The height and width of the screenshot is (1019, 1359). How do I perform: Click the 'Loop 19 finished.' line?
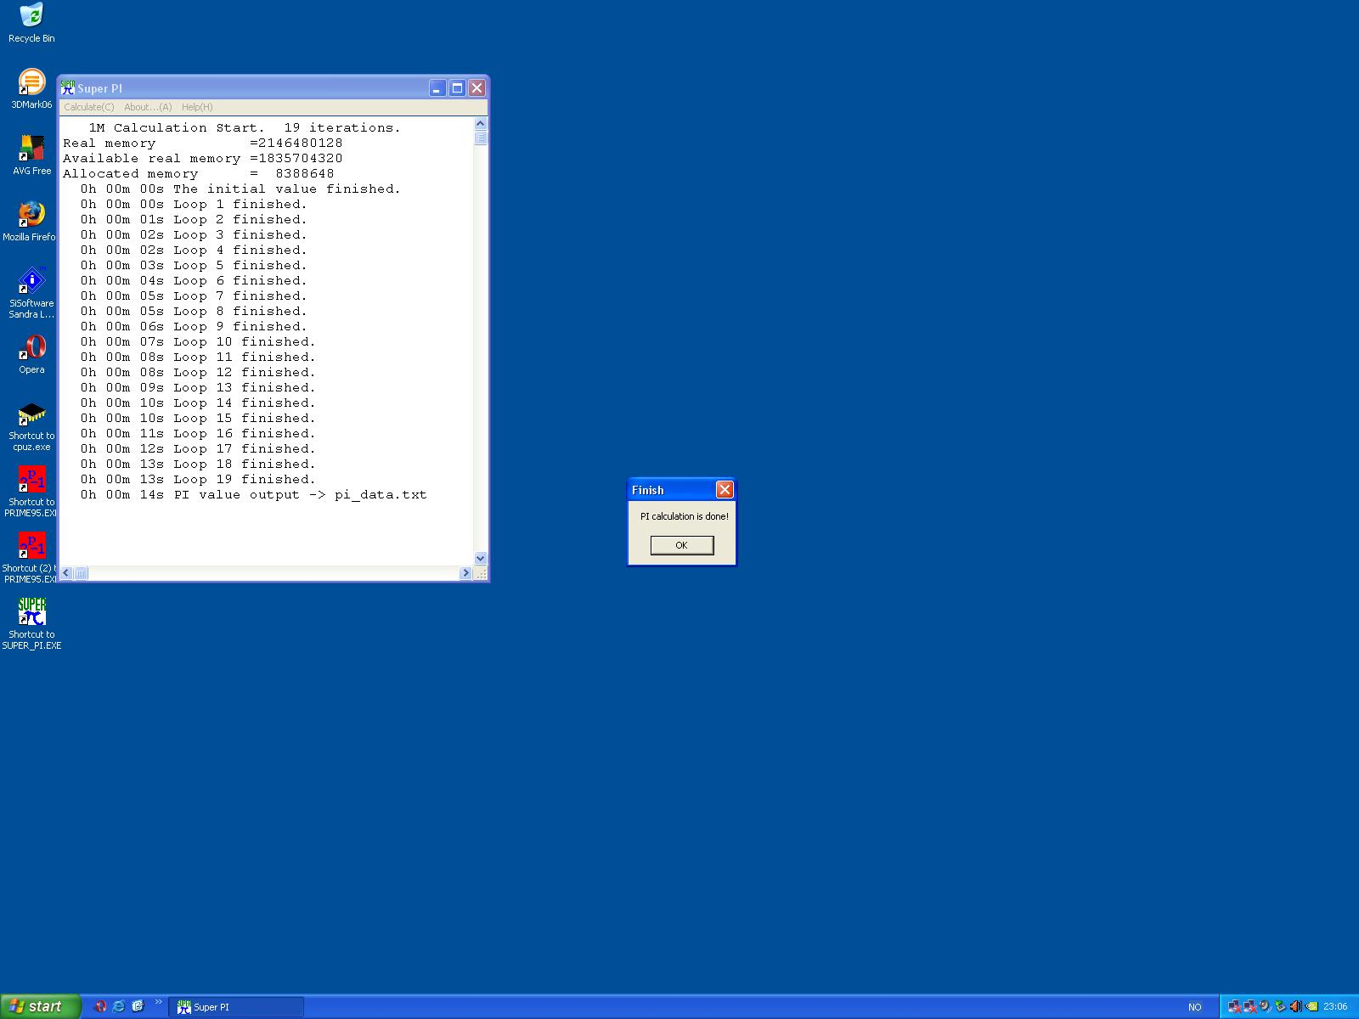pyautogui.click(x=198, y=480)
